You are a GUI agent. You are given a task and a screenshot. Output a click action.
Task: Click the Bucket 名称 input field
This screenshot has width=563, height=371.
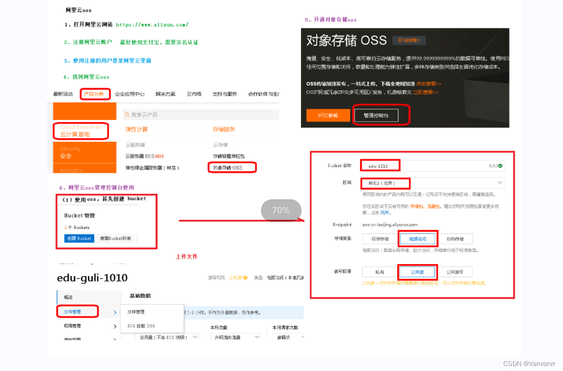click(x=433, y=166)
